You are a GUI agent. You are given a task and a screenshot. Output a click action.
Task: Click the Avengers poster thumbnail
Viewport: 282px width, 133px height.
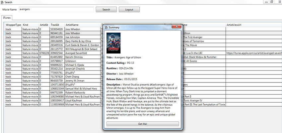point(113,43)
